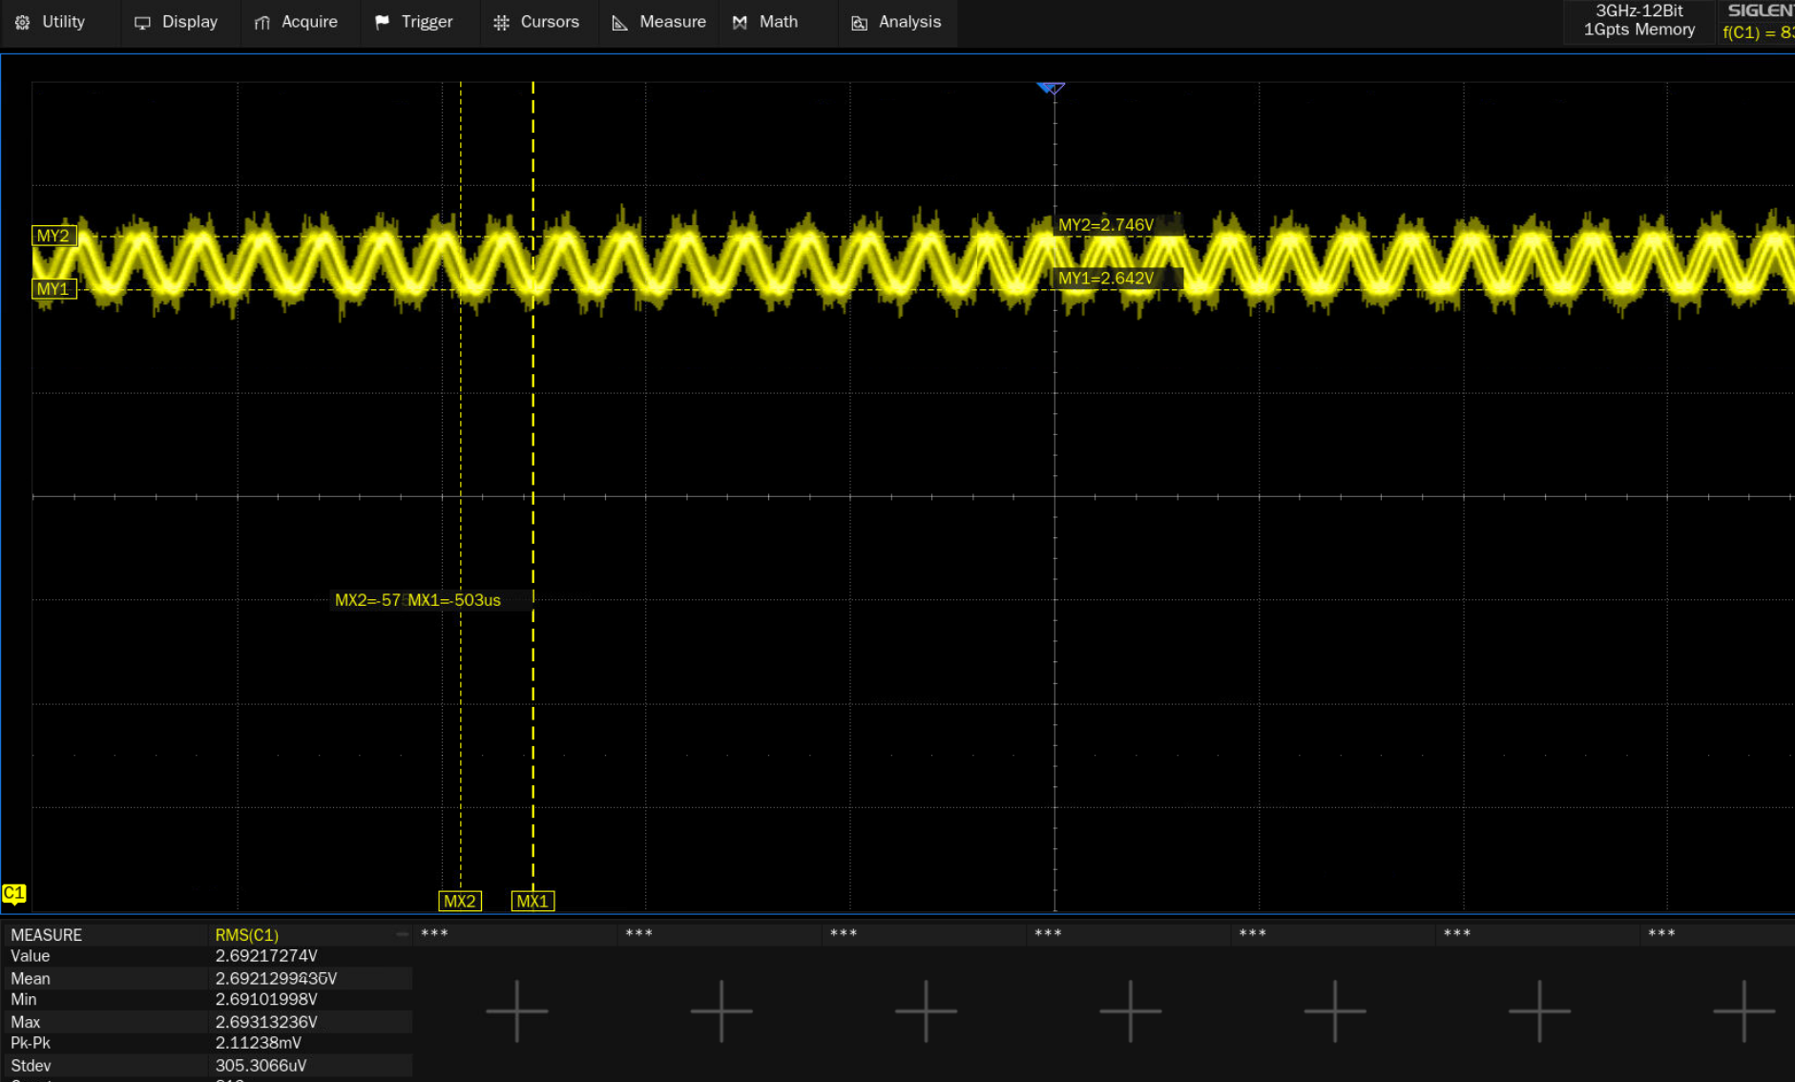This screenshot has width=1795, height=1082.
Task: Click the RMS Value 2.69217274V
Action: pos(266,956)
